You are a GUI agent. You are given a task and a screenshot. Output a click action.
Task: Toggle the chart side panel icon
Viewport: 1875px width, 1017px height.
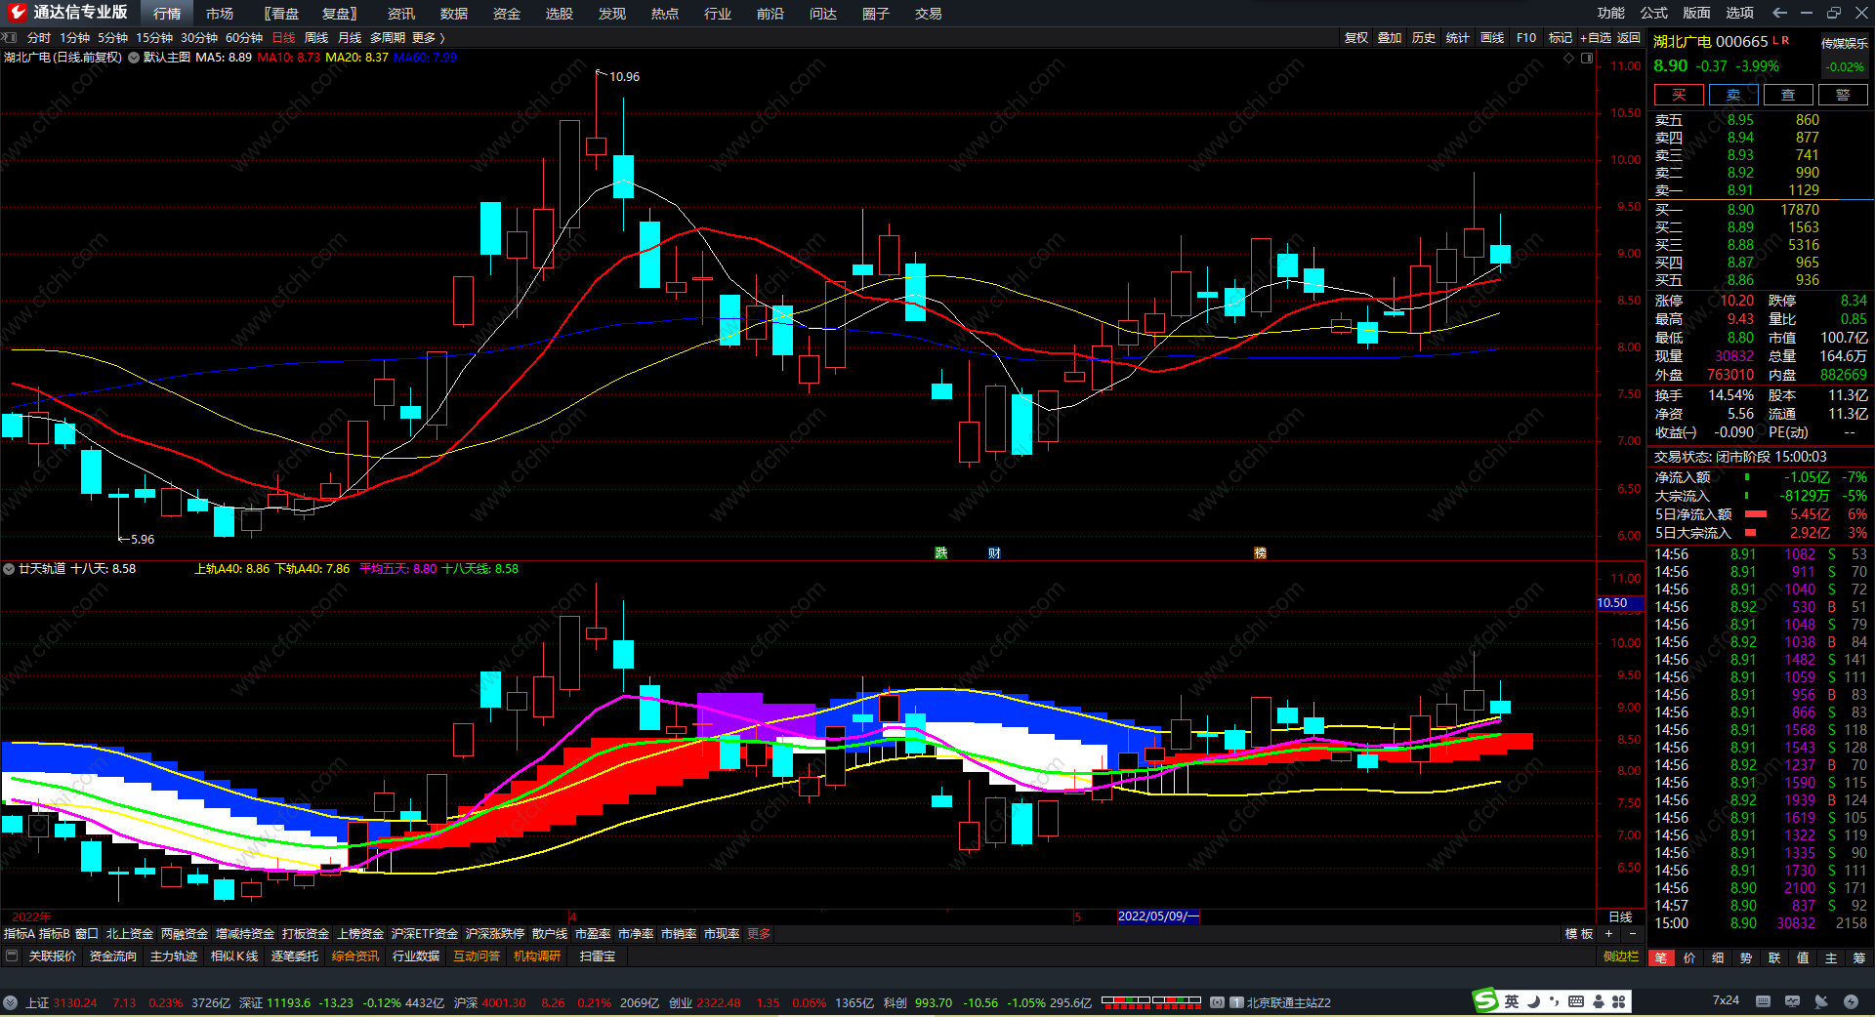(1587, 58)
